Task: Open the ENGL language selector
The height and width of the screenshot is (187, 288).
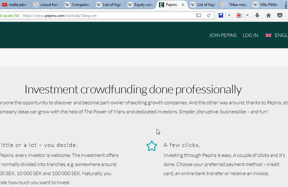Action: pos(281,35)
